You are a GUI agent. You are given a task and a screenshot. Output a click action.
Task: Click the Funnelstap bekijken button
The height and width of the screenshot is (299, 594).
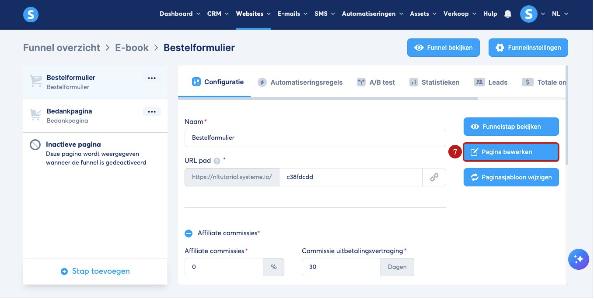click(x=511, y=127)
